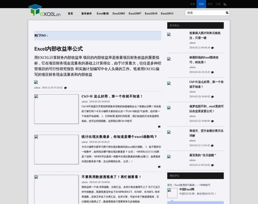Open the Excel2007 navigation item
The height and width of the screenshot is (204, 258).
135,14
